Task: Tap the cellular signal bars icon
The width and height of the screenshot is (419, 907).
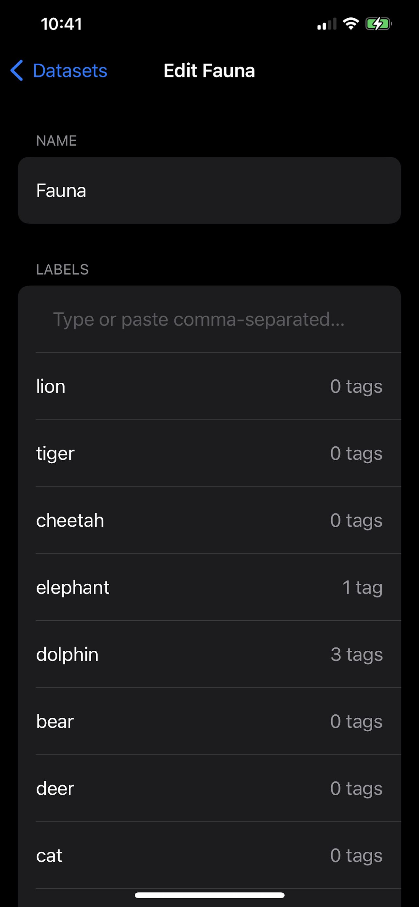Action: pos(327,24)
